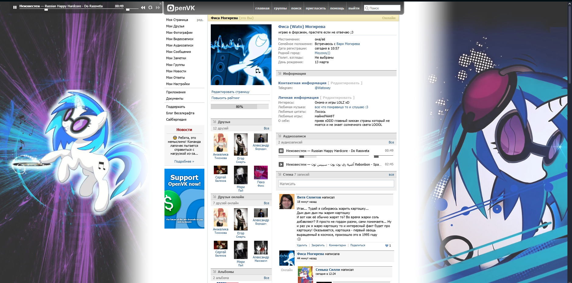
Task: Open the profile avatar picture
Action: 241,55
